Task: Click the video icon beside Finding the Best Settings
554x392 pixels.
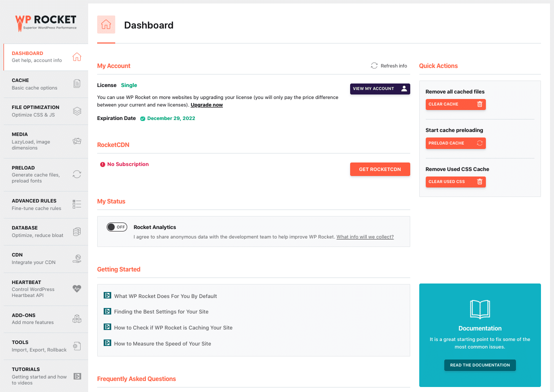Action: [107, 311]
